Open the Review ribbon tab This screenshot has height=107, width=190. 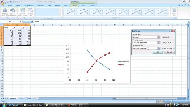coord(57,5)
